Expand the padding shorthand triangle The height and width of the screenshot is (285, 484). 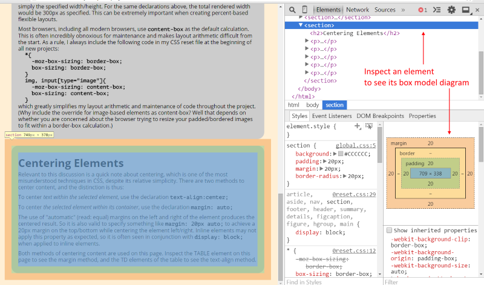tap(324, 161)
